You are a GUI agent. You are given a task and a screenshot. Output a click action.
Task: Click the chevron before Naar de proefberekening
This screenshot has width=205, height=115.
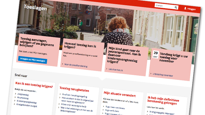coord(63,63)
